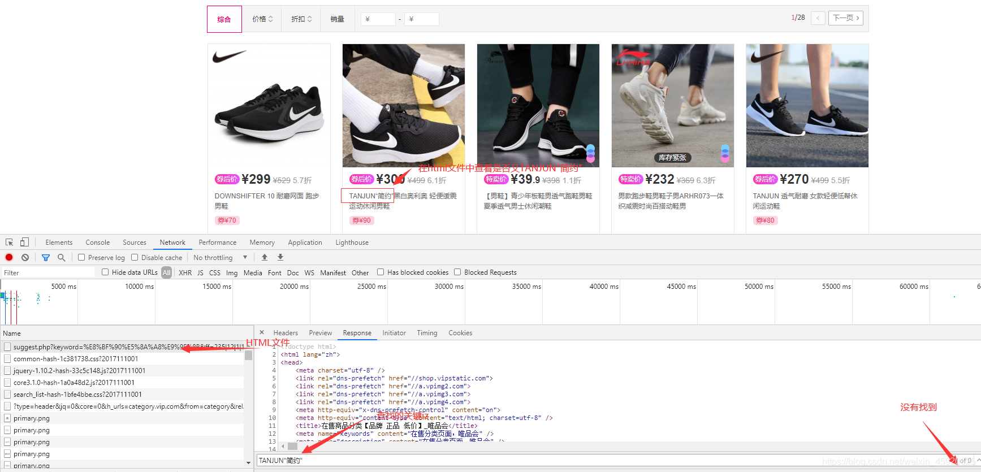Image resolution: width=981 pixels, height=472 pixels.
Task: Open the Application panel
Action: (305, 243)
